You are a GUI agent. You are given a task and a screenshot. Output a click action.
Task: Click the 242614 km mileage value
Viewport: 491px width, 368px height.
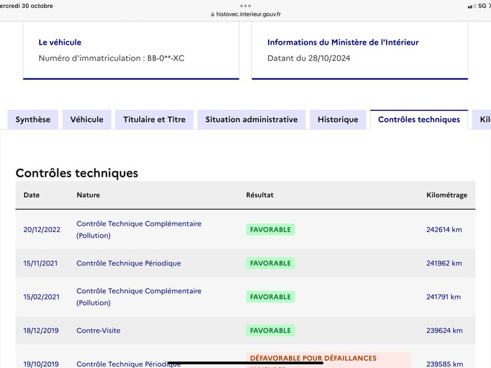[444, 229]
